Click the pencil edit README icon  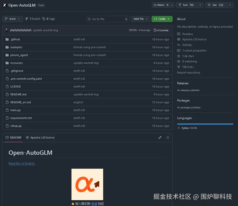point(160,138)
